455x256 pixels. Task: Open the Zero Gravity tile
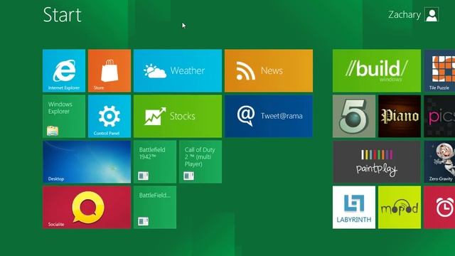(x=439, y=161)
